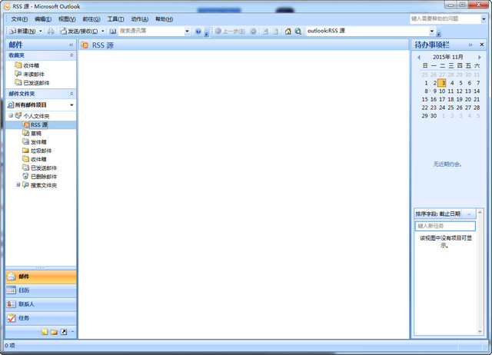This screenshot has width=492, height=355.
Task: Select Sent Items in Favorites
Action: 36,83
